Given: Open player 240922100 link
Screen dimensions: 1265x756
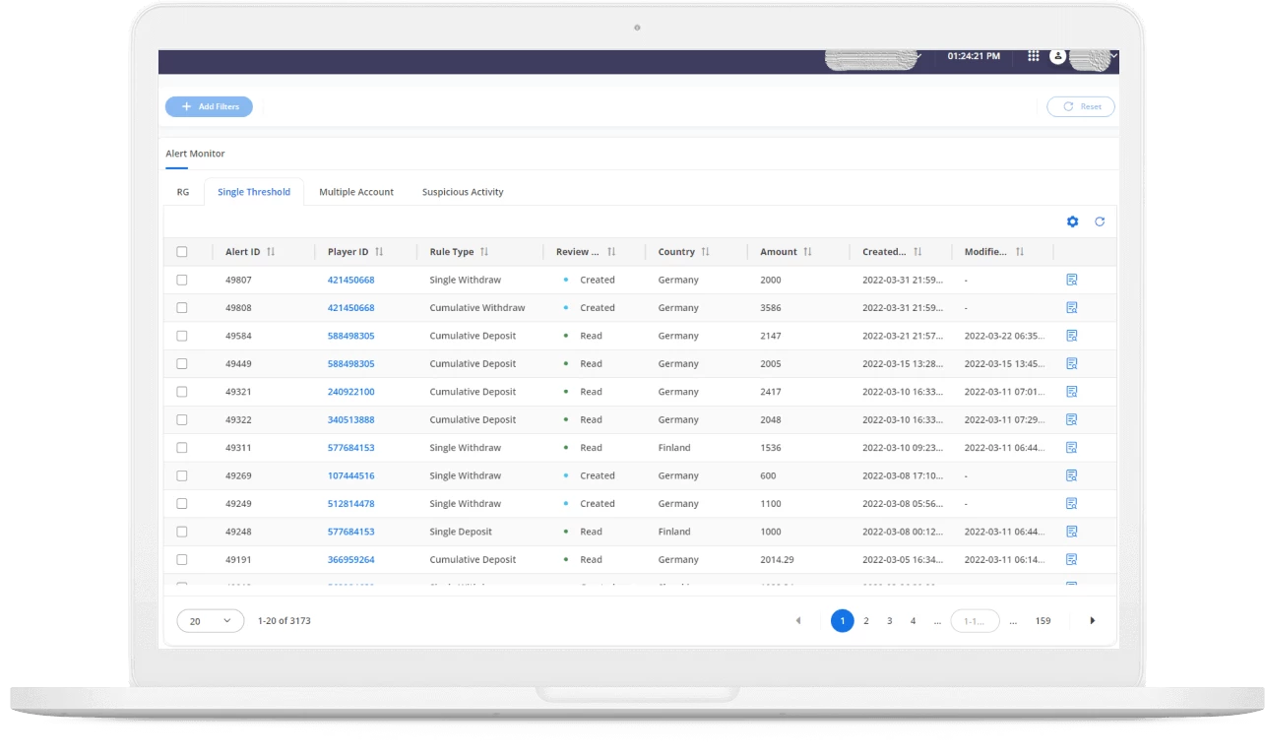Looking at the screenshot, I should click(350, 392).
